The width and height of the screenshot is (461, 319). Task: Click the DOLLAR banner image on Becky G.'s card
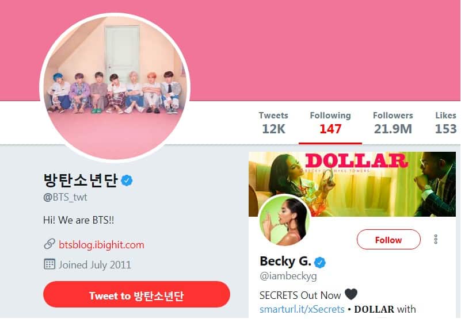(352, 184)
